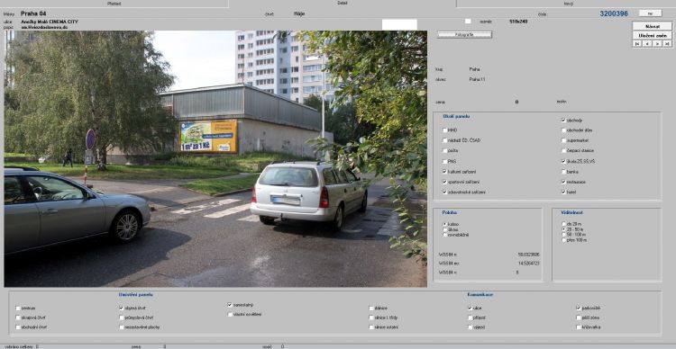Viewport: 676px width, 349px height.
Task: Tick the pošta checkbox
Action: pyautogui.click(x=445, y=150)
